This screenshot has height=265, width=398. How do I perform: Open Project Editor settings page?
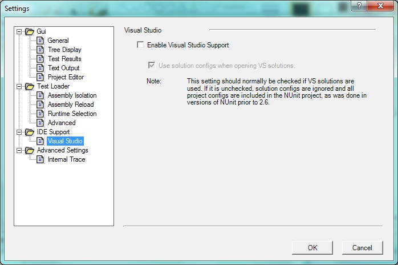(66, 77)
